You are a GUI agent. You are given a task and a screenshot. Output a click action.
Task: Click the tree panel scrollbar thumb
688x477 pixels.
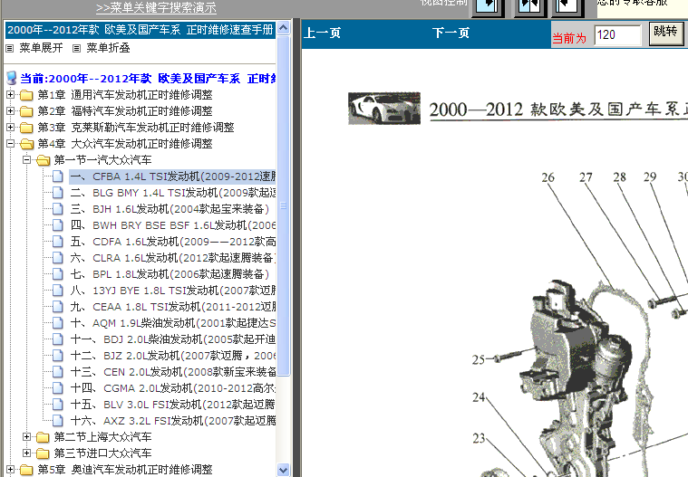click(284, 205)
